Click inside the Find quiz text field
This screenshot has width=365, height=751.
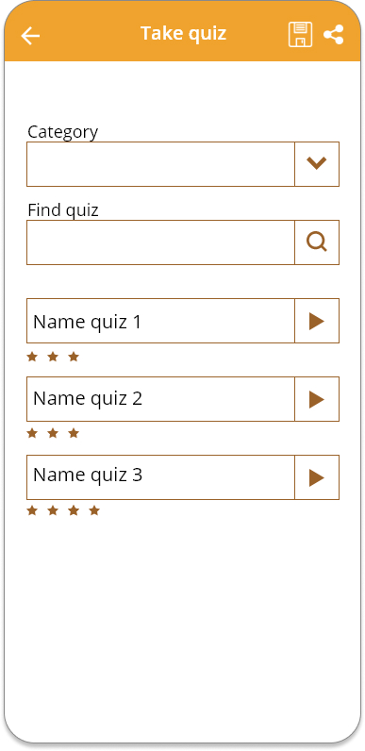point(160,242)
